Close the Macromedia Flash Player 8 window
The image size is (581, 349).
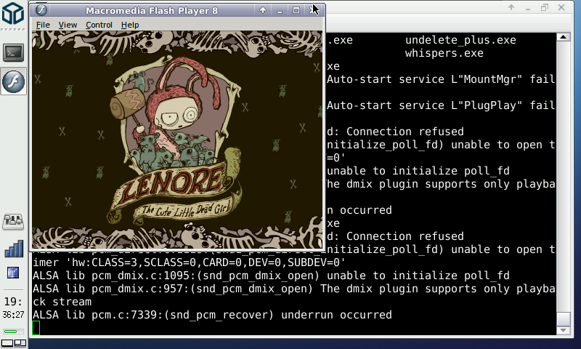[313, 10]
